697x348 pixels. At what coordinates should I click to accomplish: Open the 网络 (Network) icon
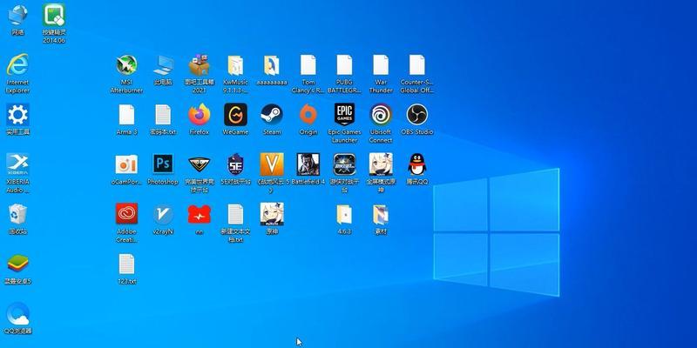pyautogui.click(x=17, y=16)
